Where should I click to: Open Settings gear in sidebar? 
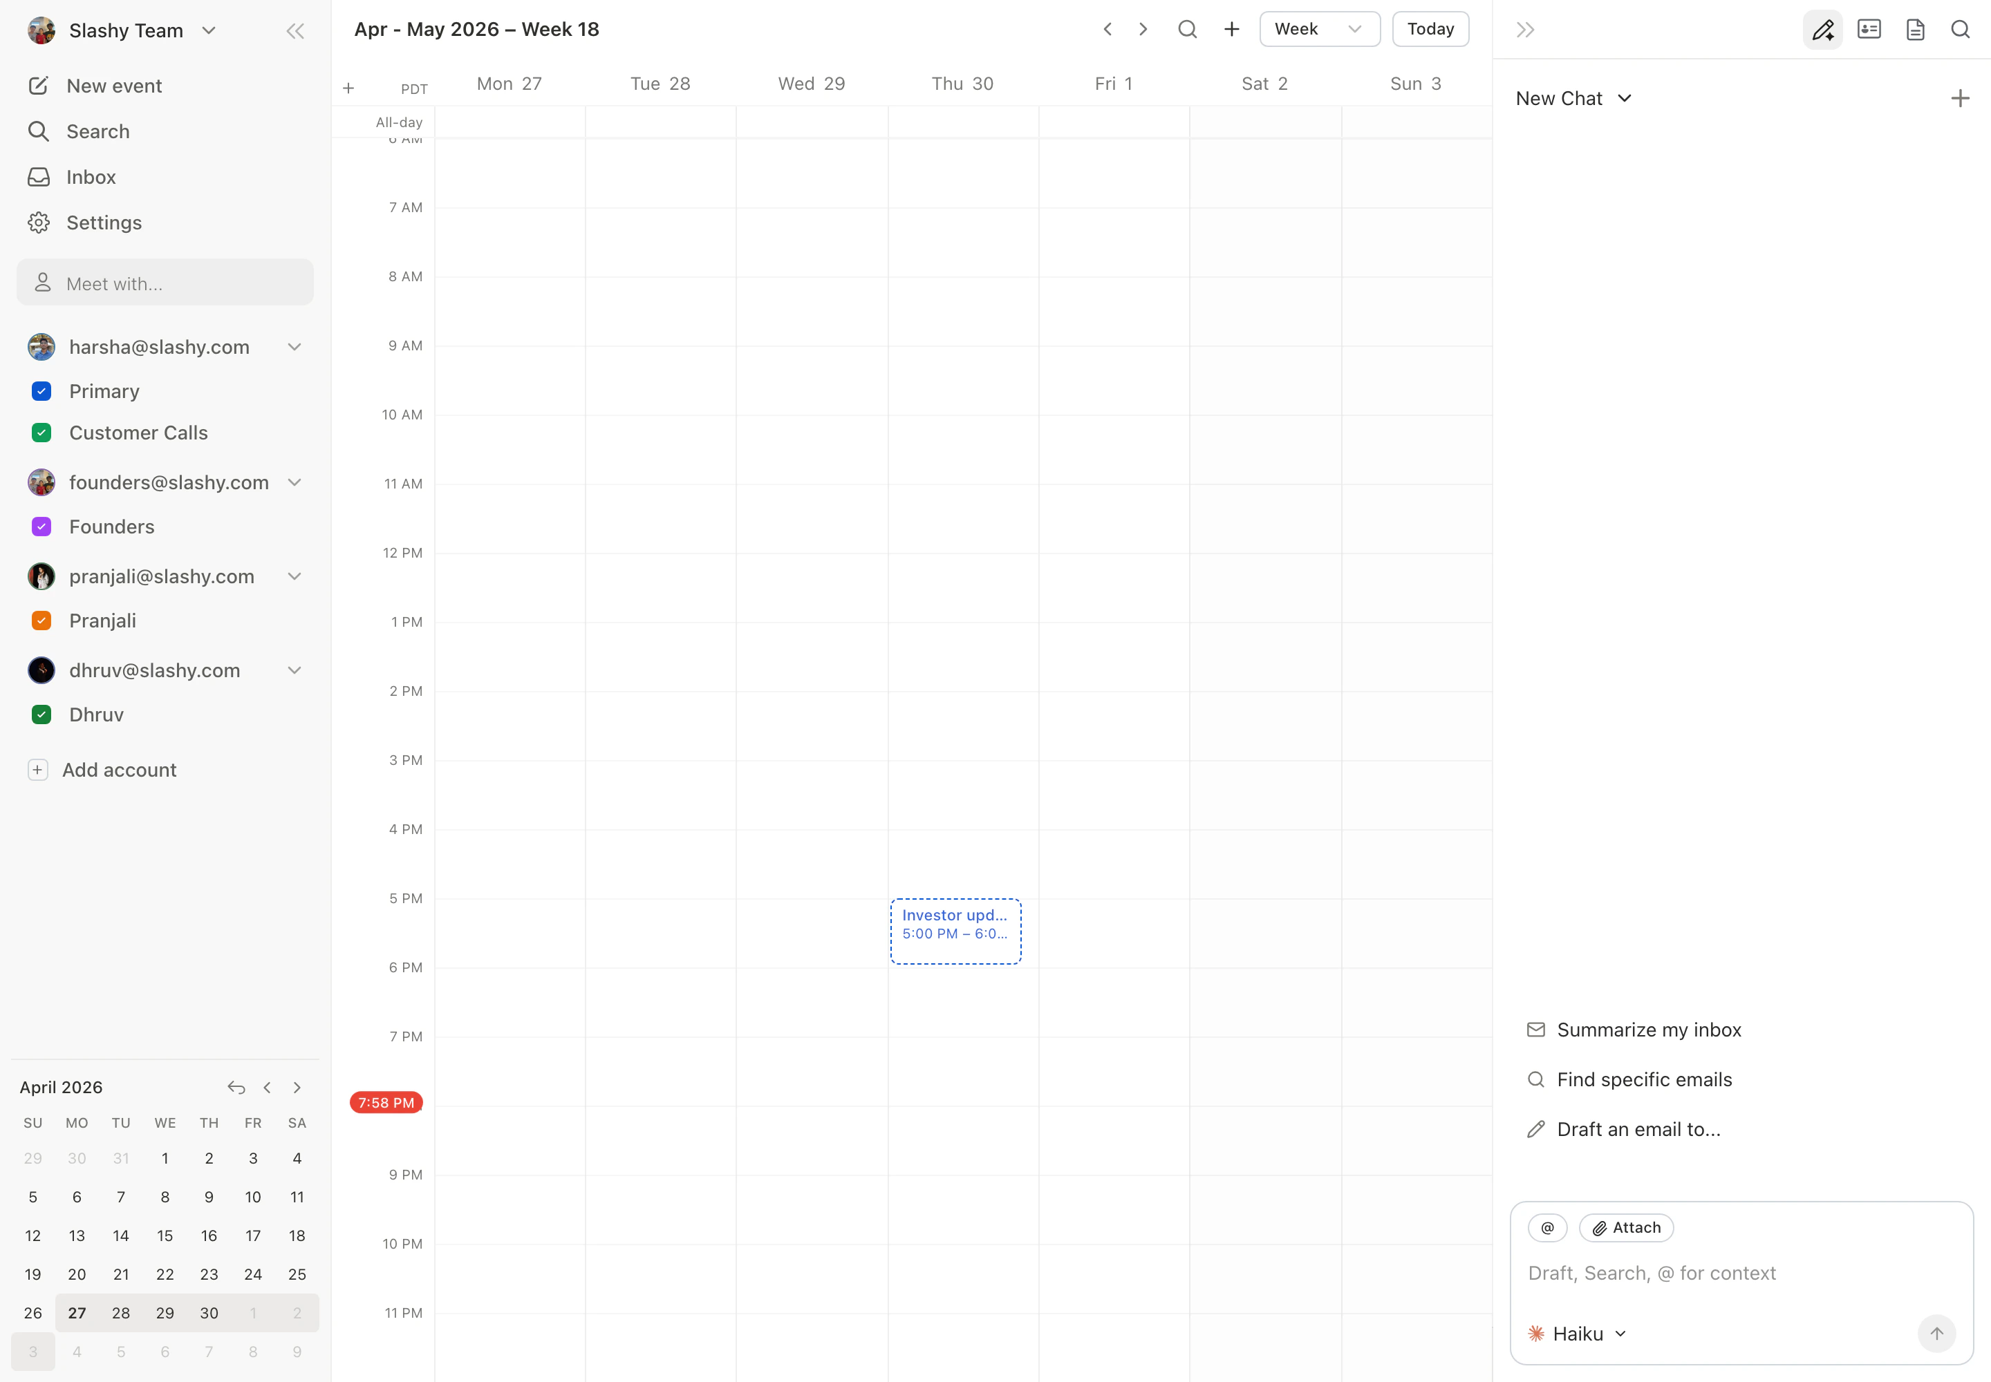pyautogui.click(x=38, y=223)
